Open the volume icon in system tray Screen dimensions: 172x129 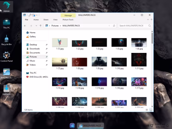tap(148, 126)
